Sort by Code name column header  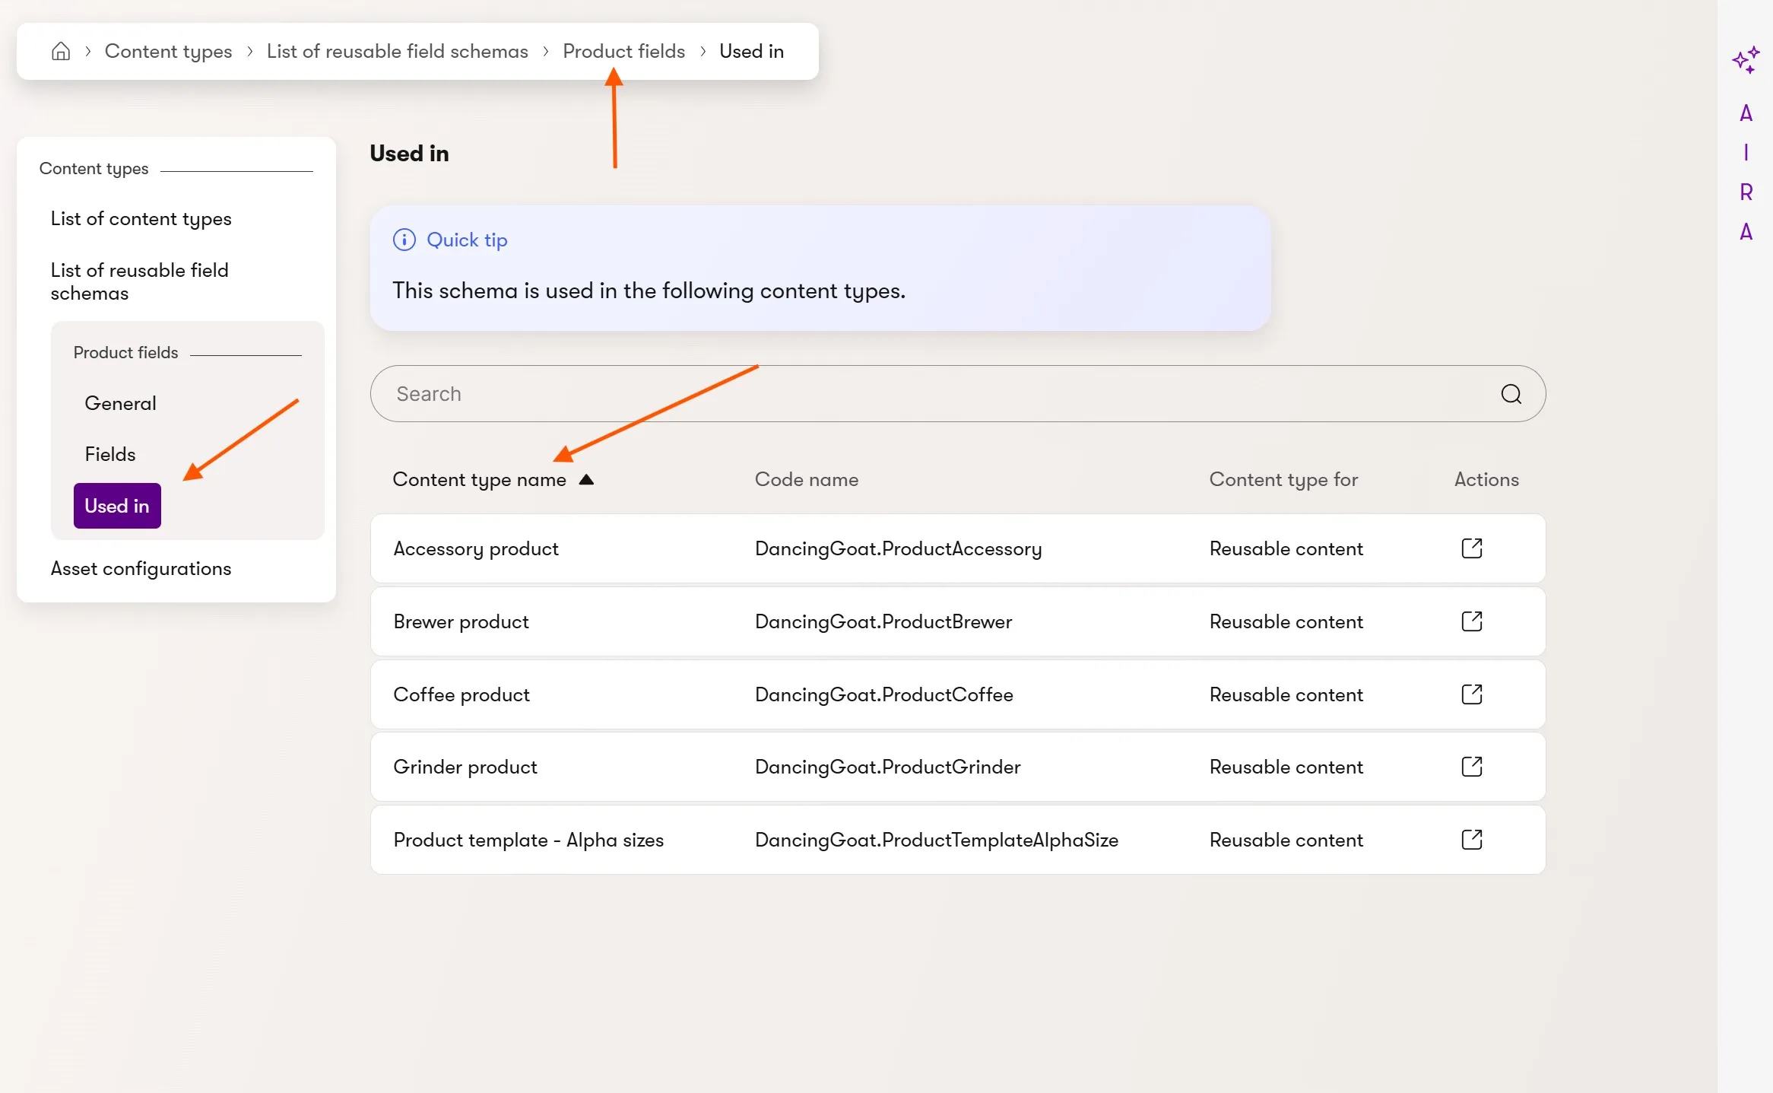(x=806, y=479)
